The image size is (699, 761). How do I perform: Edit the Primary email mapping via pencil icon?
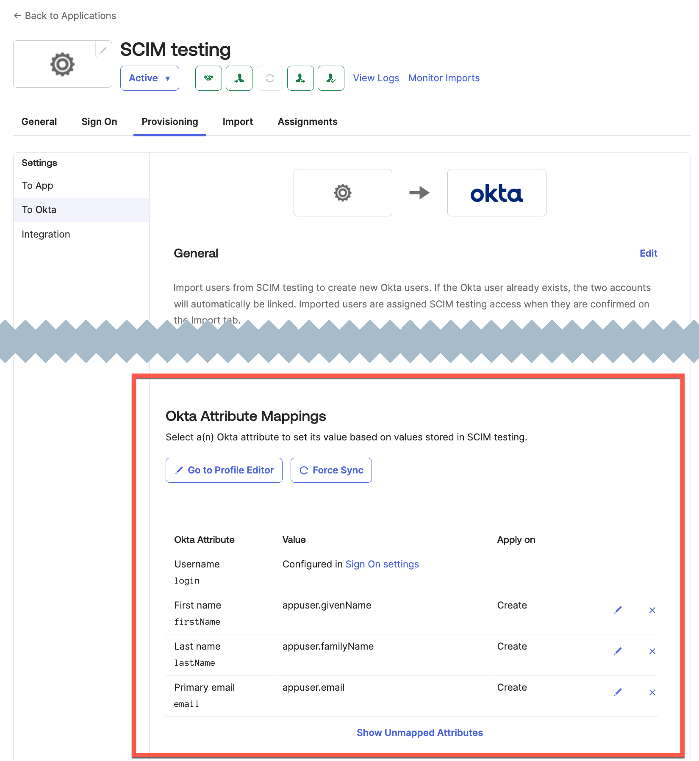click(x=618, y=692)
